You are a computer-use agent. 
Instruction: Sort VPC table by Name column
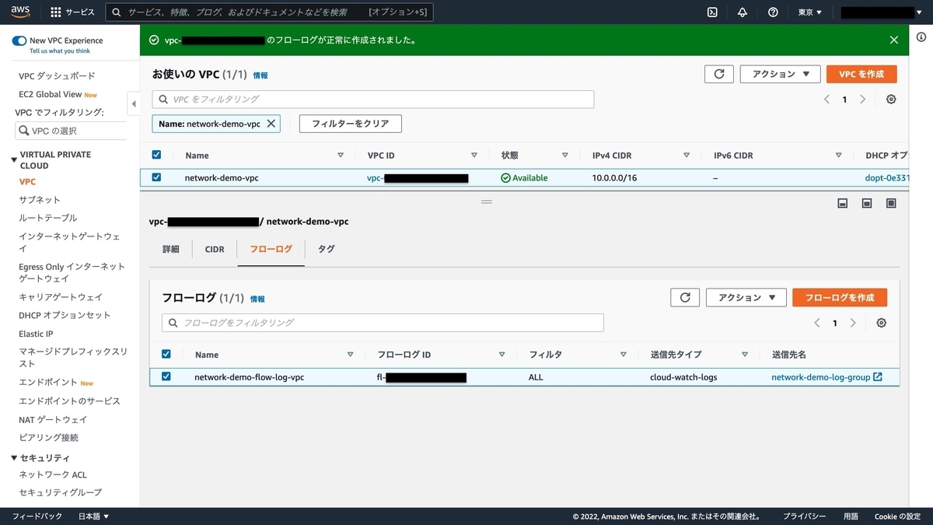(x=341, y=156)
